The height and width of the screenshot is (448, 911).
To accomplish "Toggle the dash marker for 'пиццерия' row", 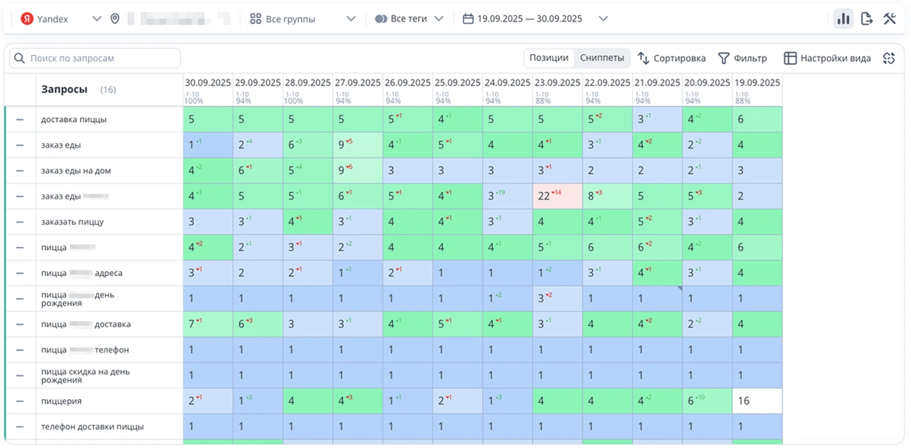I will click(19, 401).
